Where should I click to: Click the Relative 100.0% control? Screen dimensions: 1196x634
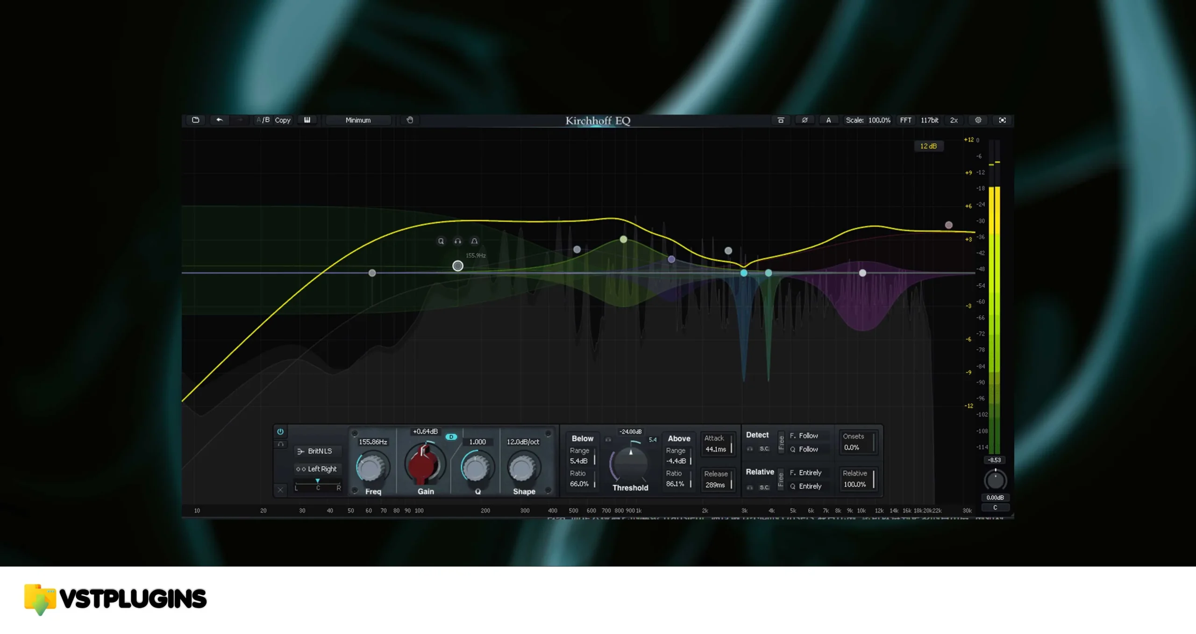pyautogui.click(x=858, y=479)
